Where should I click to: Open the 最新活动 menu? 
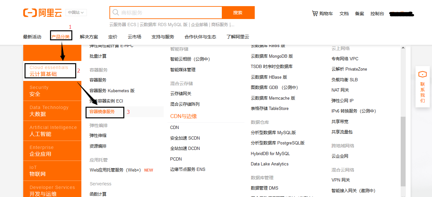32,37
